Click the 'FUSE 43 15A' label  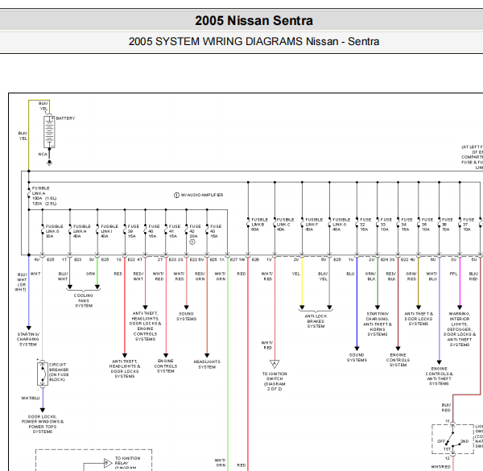(x=216, y=231)
